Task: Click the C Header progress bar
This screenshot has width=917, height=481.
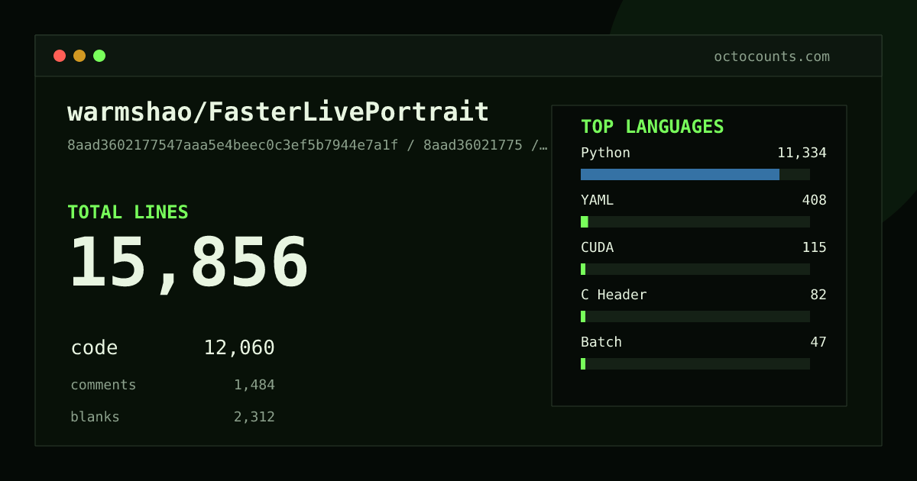Action: pyautogui.click(x=695, y=316)
